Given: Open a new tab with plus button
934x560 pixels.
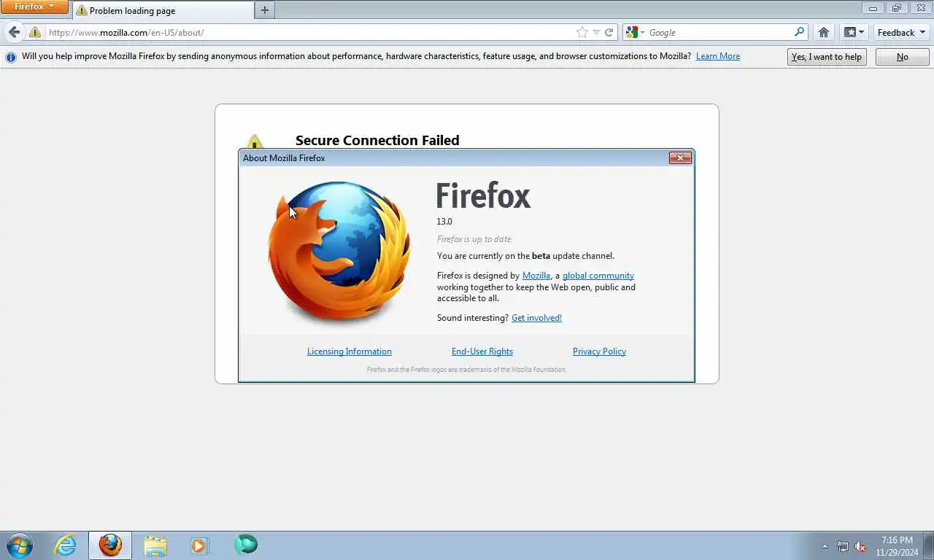Looking at the screenshot, I should (x=264, y=10).
